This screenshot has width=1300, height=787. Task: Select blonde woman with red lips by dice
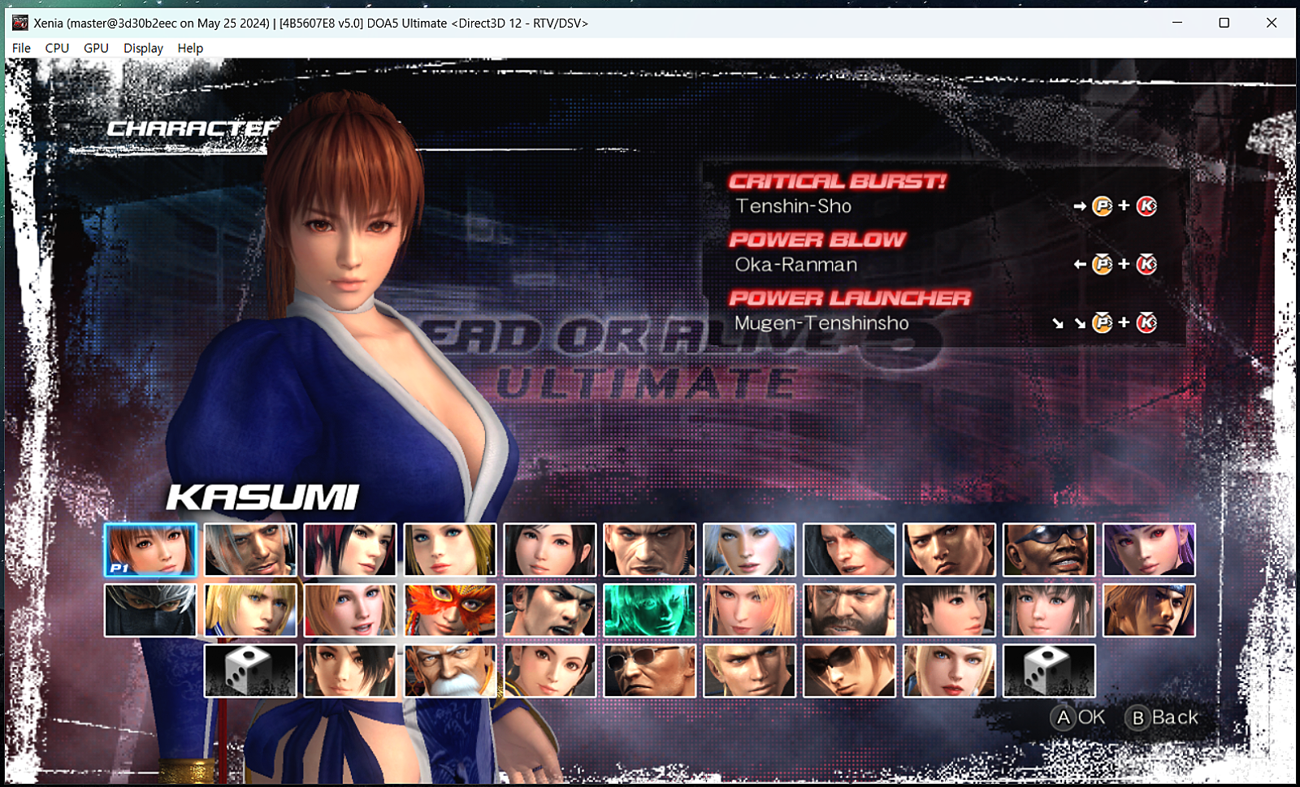pos(950,671)
